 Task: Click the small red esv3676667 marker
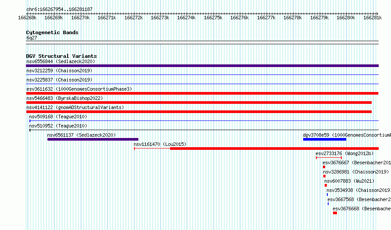pos(324,167)
